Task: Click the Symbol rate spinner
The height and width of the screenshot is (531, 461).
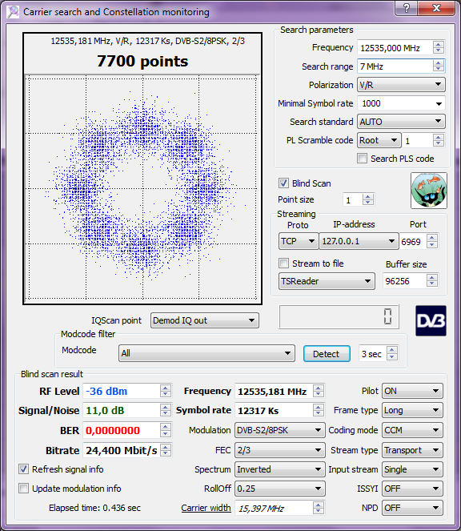Action: click(x=319, y=410)
